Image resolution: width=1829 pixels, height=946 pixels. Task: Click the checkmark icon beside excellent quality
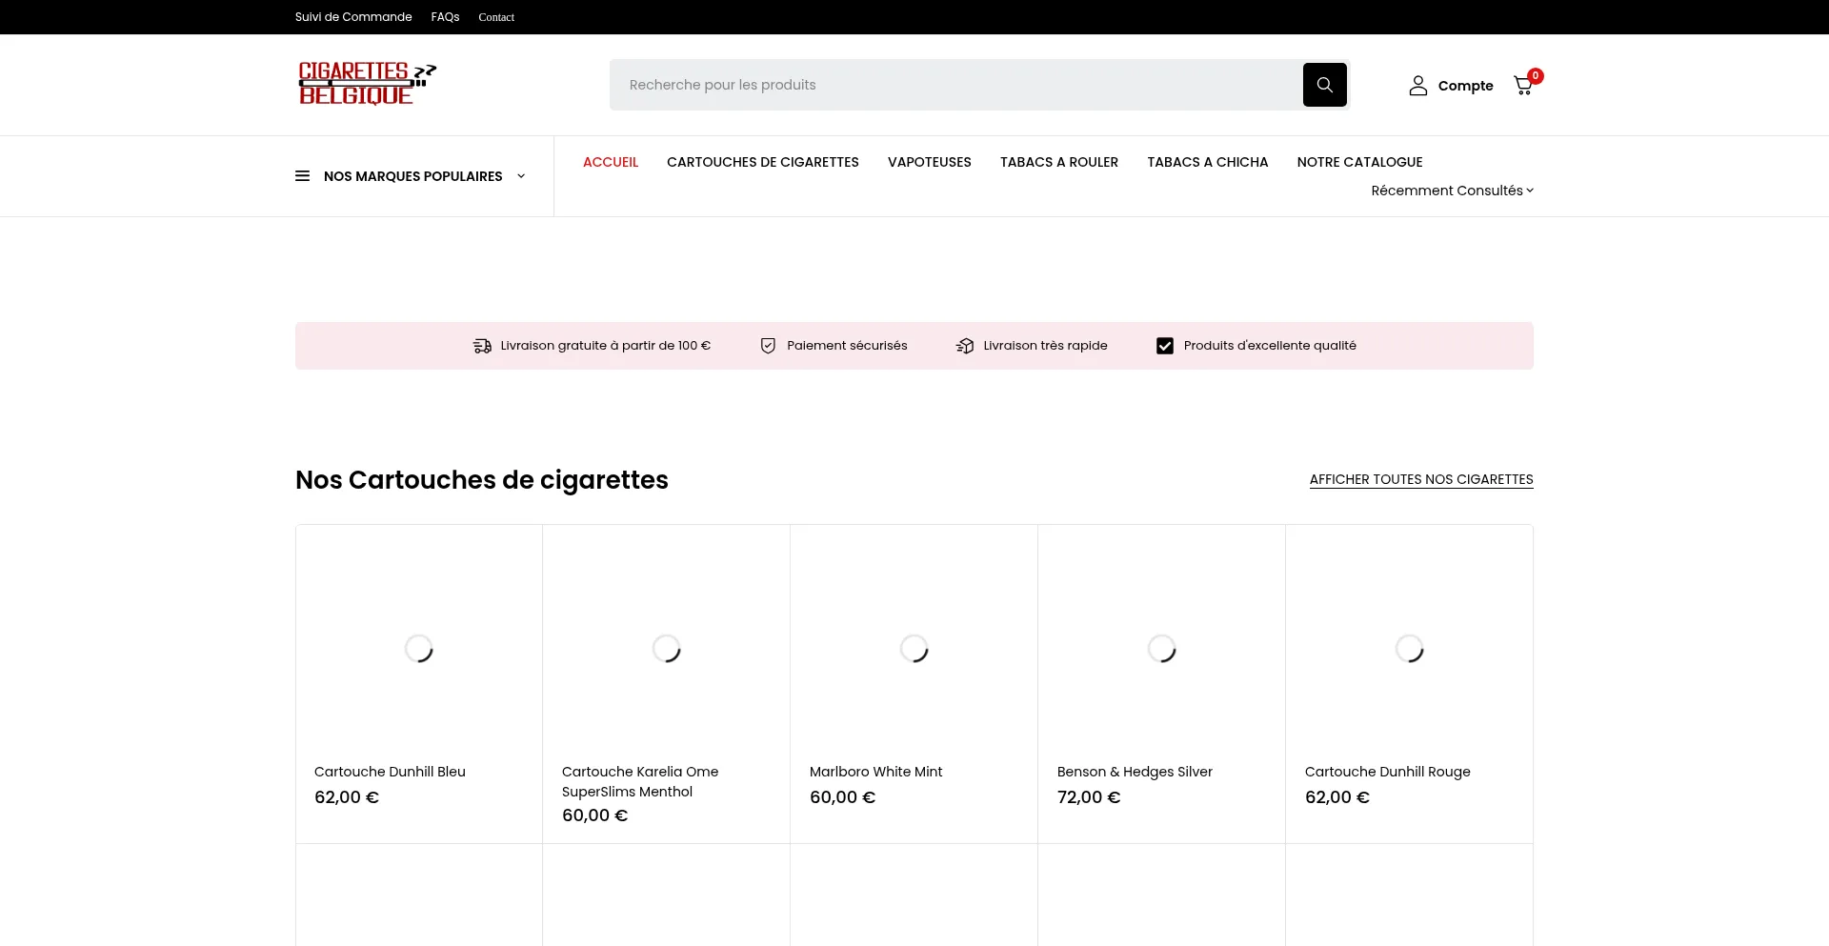(1164, 346)
